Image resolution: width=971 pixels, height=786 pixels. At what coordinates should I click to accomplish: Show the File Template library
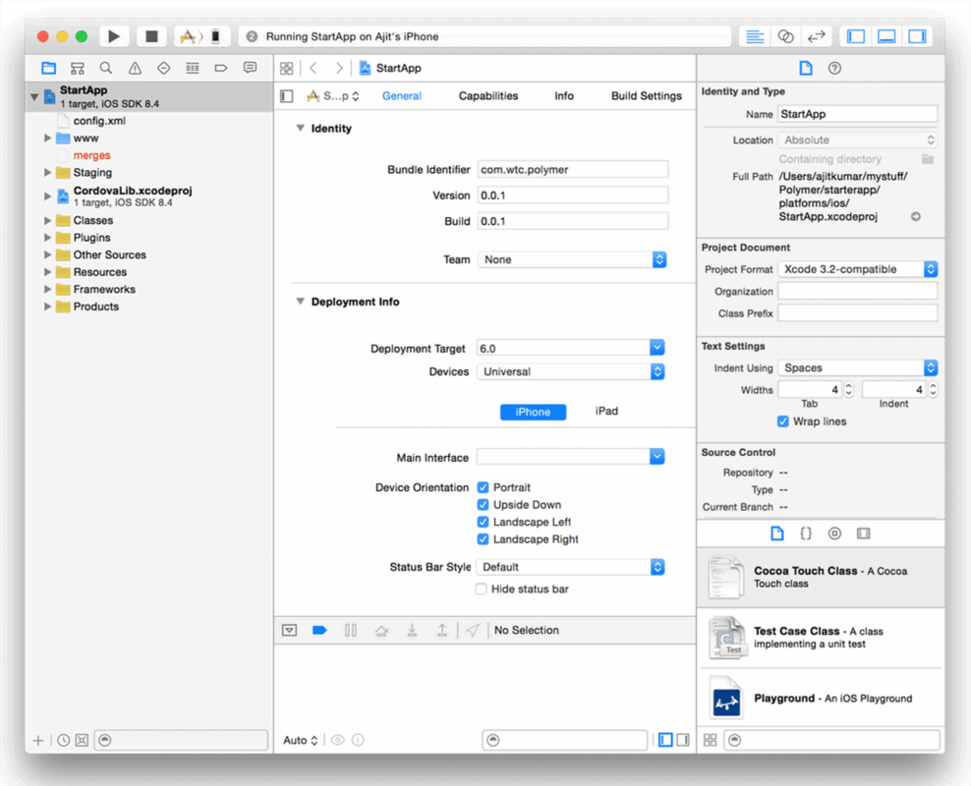776,533
